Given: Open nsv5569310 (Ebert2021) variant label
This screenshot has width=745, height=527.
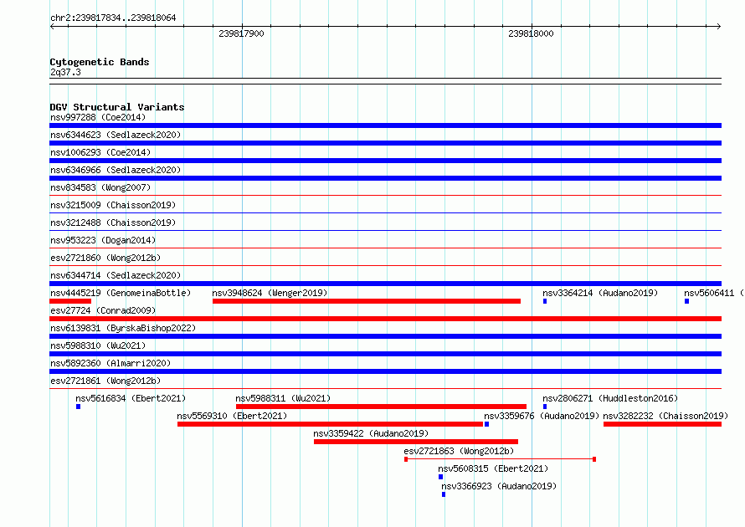Looking at the screenshot, I should click(232, 416).
